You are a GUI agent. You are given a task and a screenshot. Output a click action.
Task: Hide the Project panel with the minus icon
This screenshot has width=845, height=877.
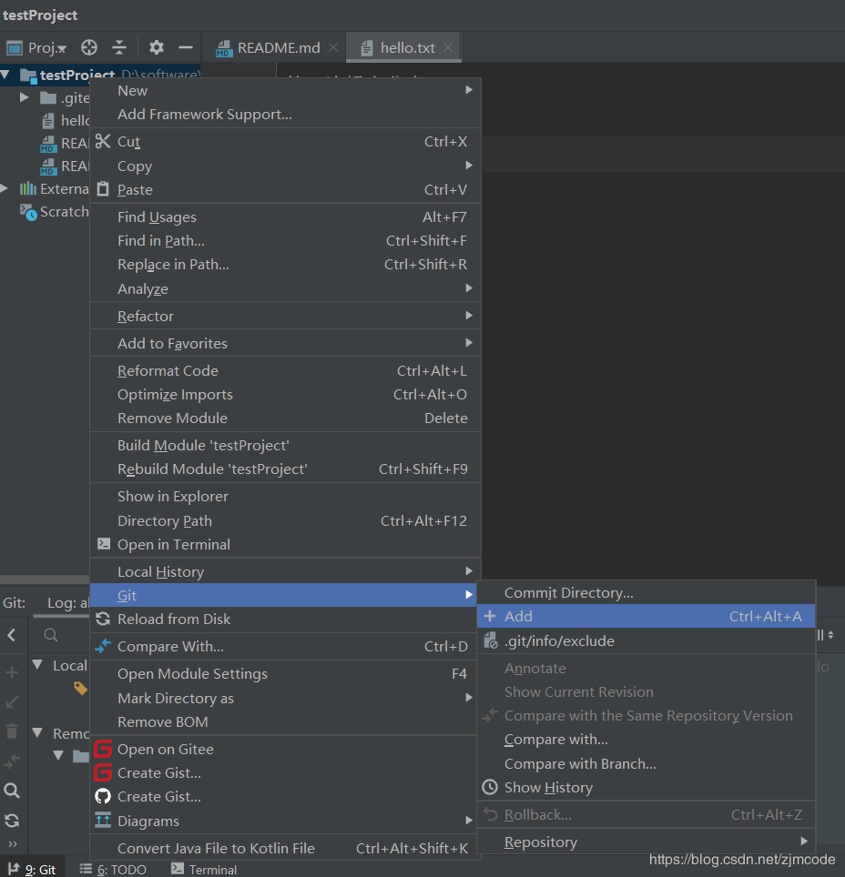pos(186,47)
